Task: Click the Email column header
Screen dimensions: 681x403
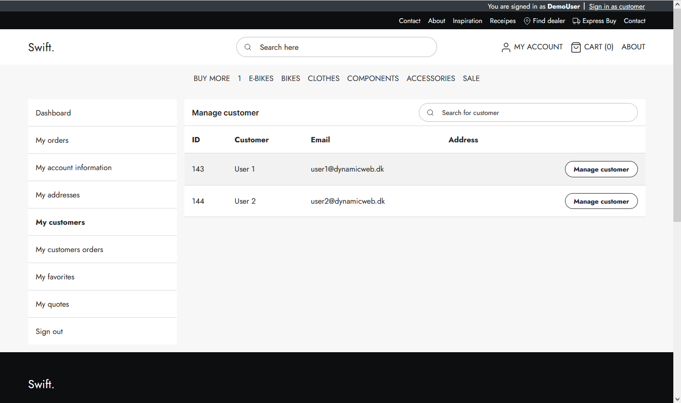Action: click(320, 140)
